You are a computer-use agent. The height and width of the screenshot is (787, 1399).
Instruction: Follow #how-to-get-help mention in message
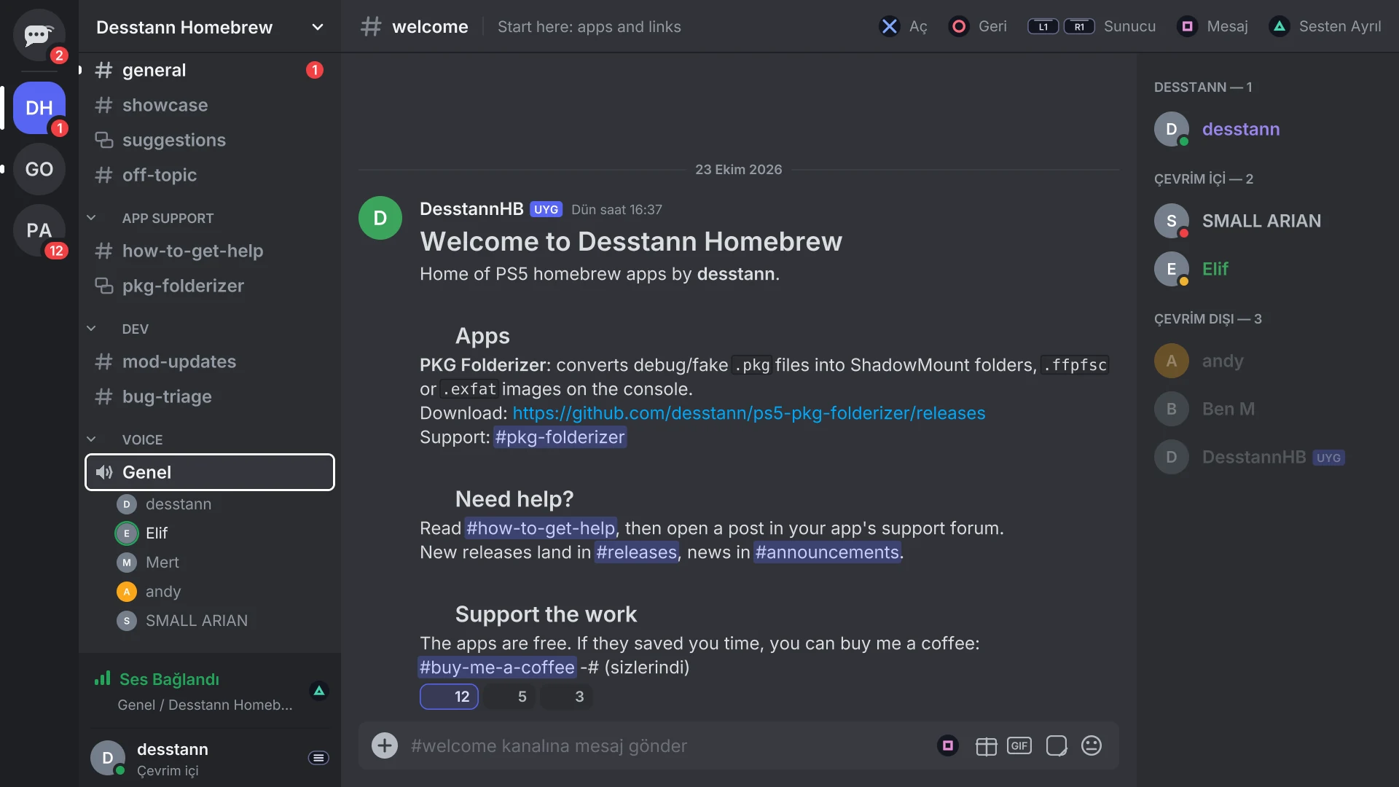coord(541,528)
